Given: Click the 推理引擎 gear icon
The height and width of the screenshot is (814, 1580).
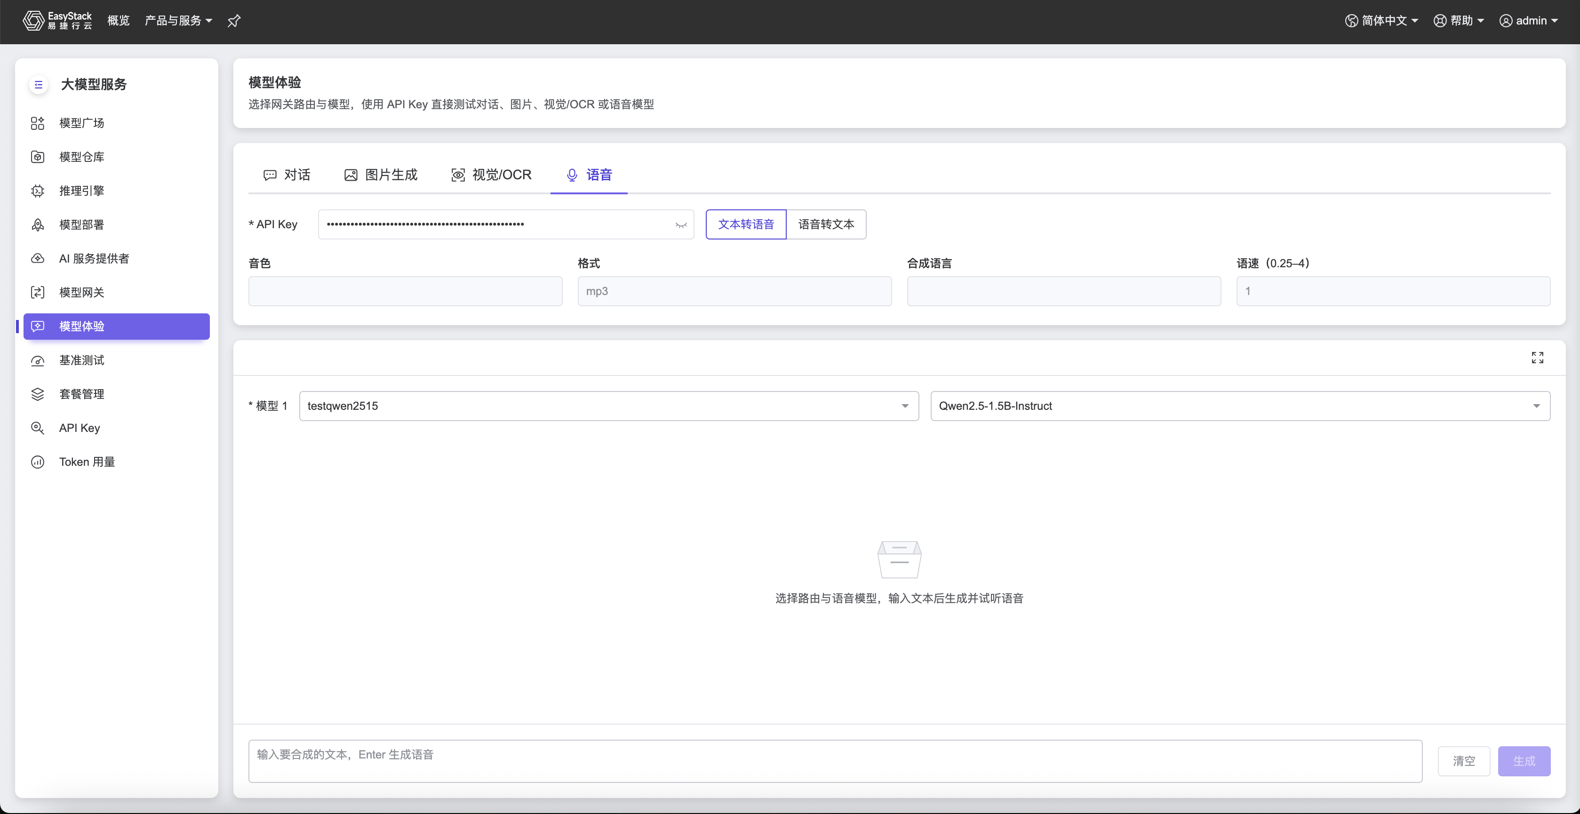Looking at the screenshot, I should click(x=38, y=191).
